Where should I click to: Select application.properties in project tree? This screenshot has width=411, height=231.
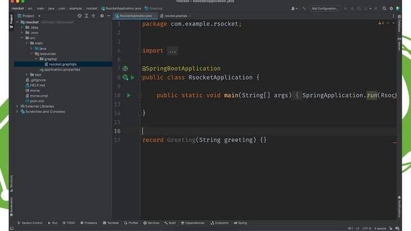[62, 69]
